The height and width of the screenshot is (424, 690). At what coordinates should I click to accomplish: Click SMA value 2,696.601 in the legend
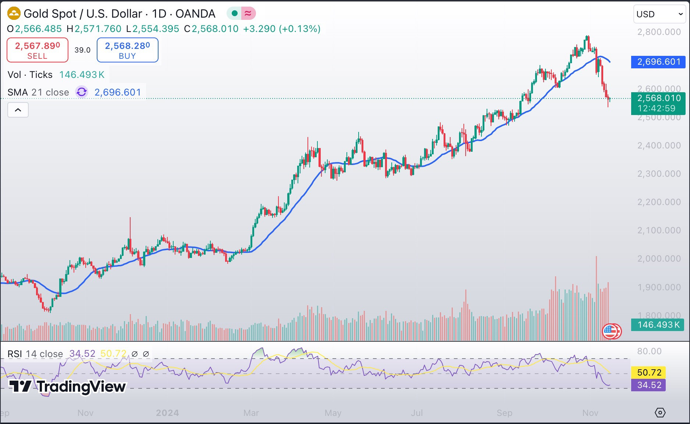click(118, 92)
